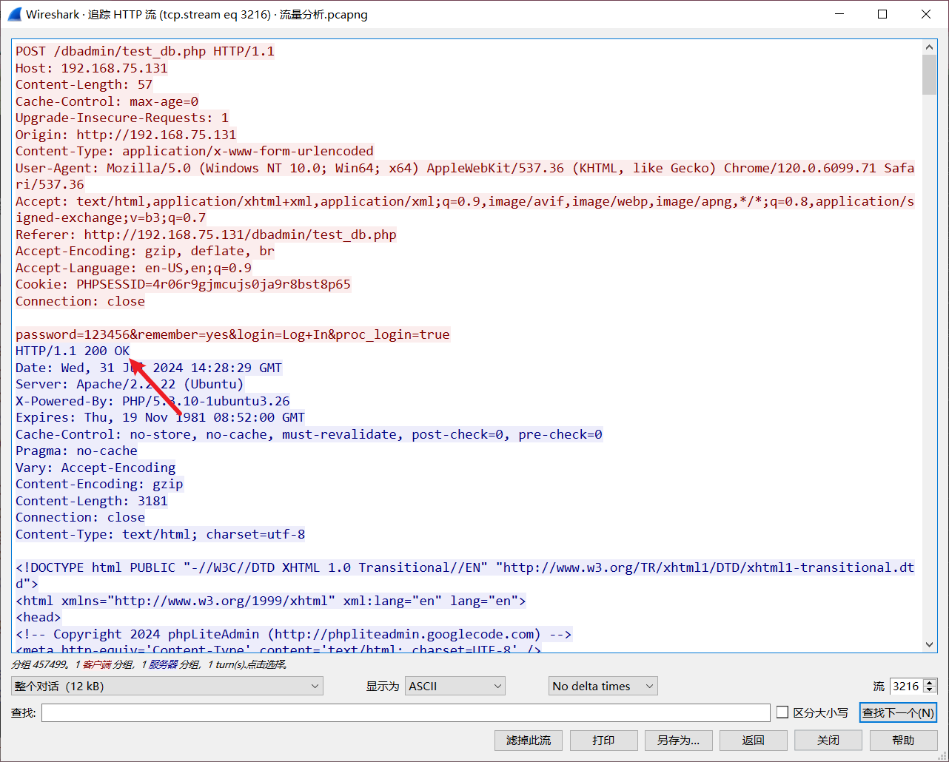
Task: Click the 查找下一个(N) find next button
Action: click(x=898, y=712)
